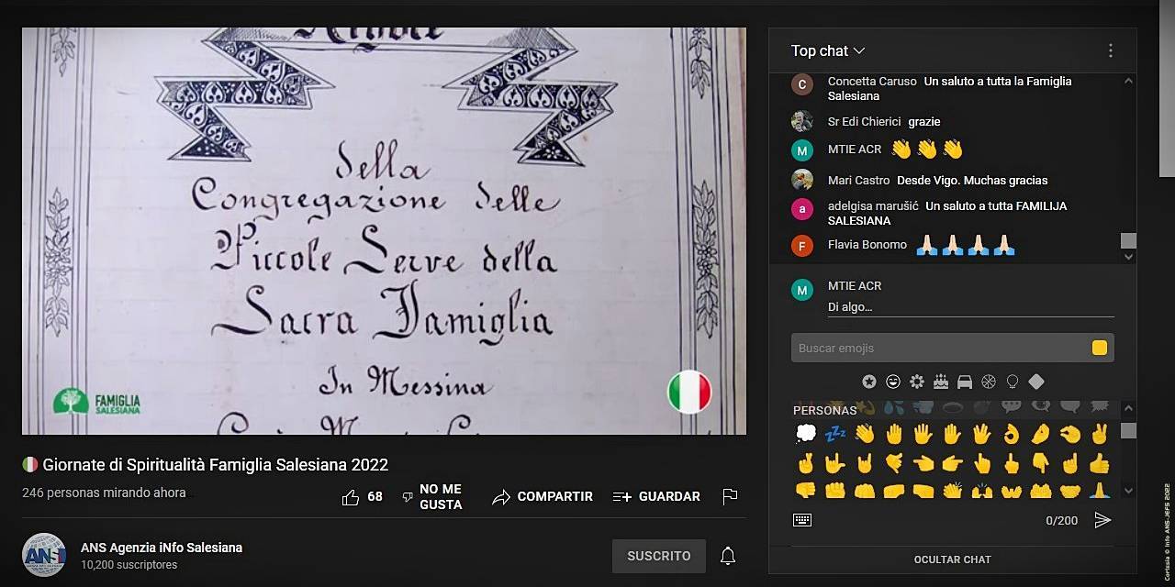Pick the sign of the horns emoji

(x=865, y=463)
